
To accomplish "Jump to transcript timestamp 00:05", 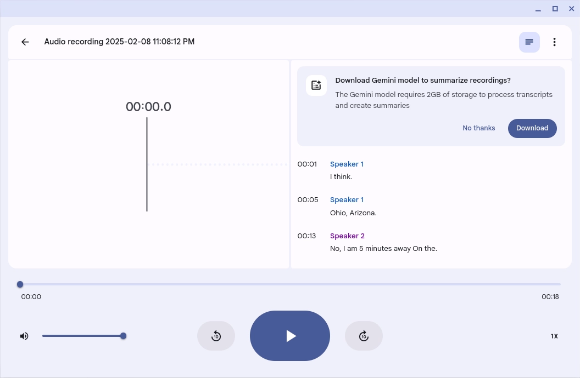I will [x=308, y=200].
